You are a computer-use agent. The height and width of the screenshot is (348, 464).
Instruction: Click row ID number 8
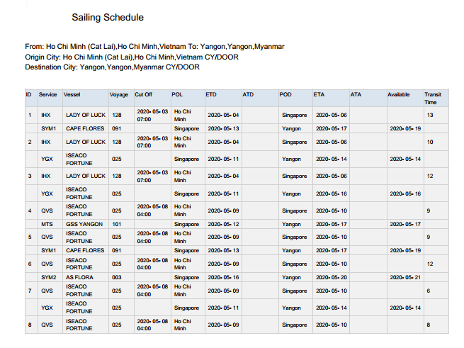(29, 325)
